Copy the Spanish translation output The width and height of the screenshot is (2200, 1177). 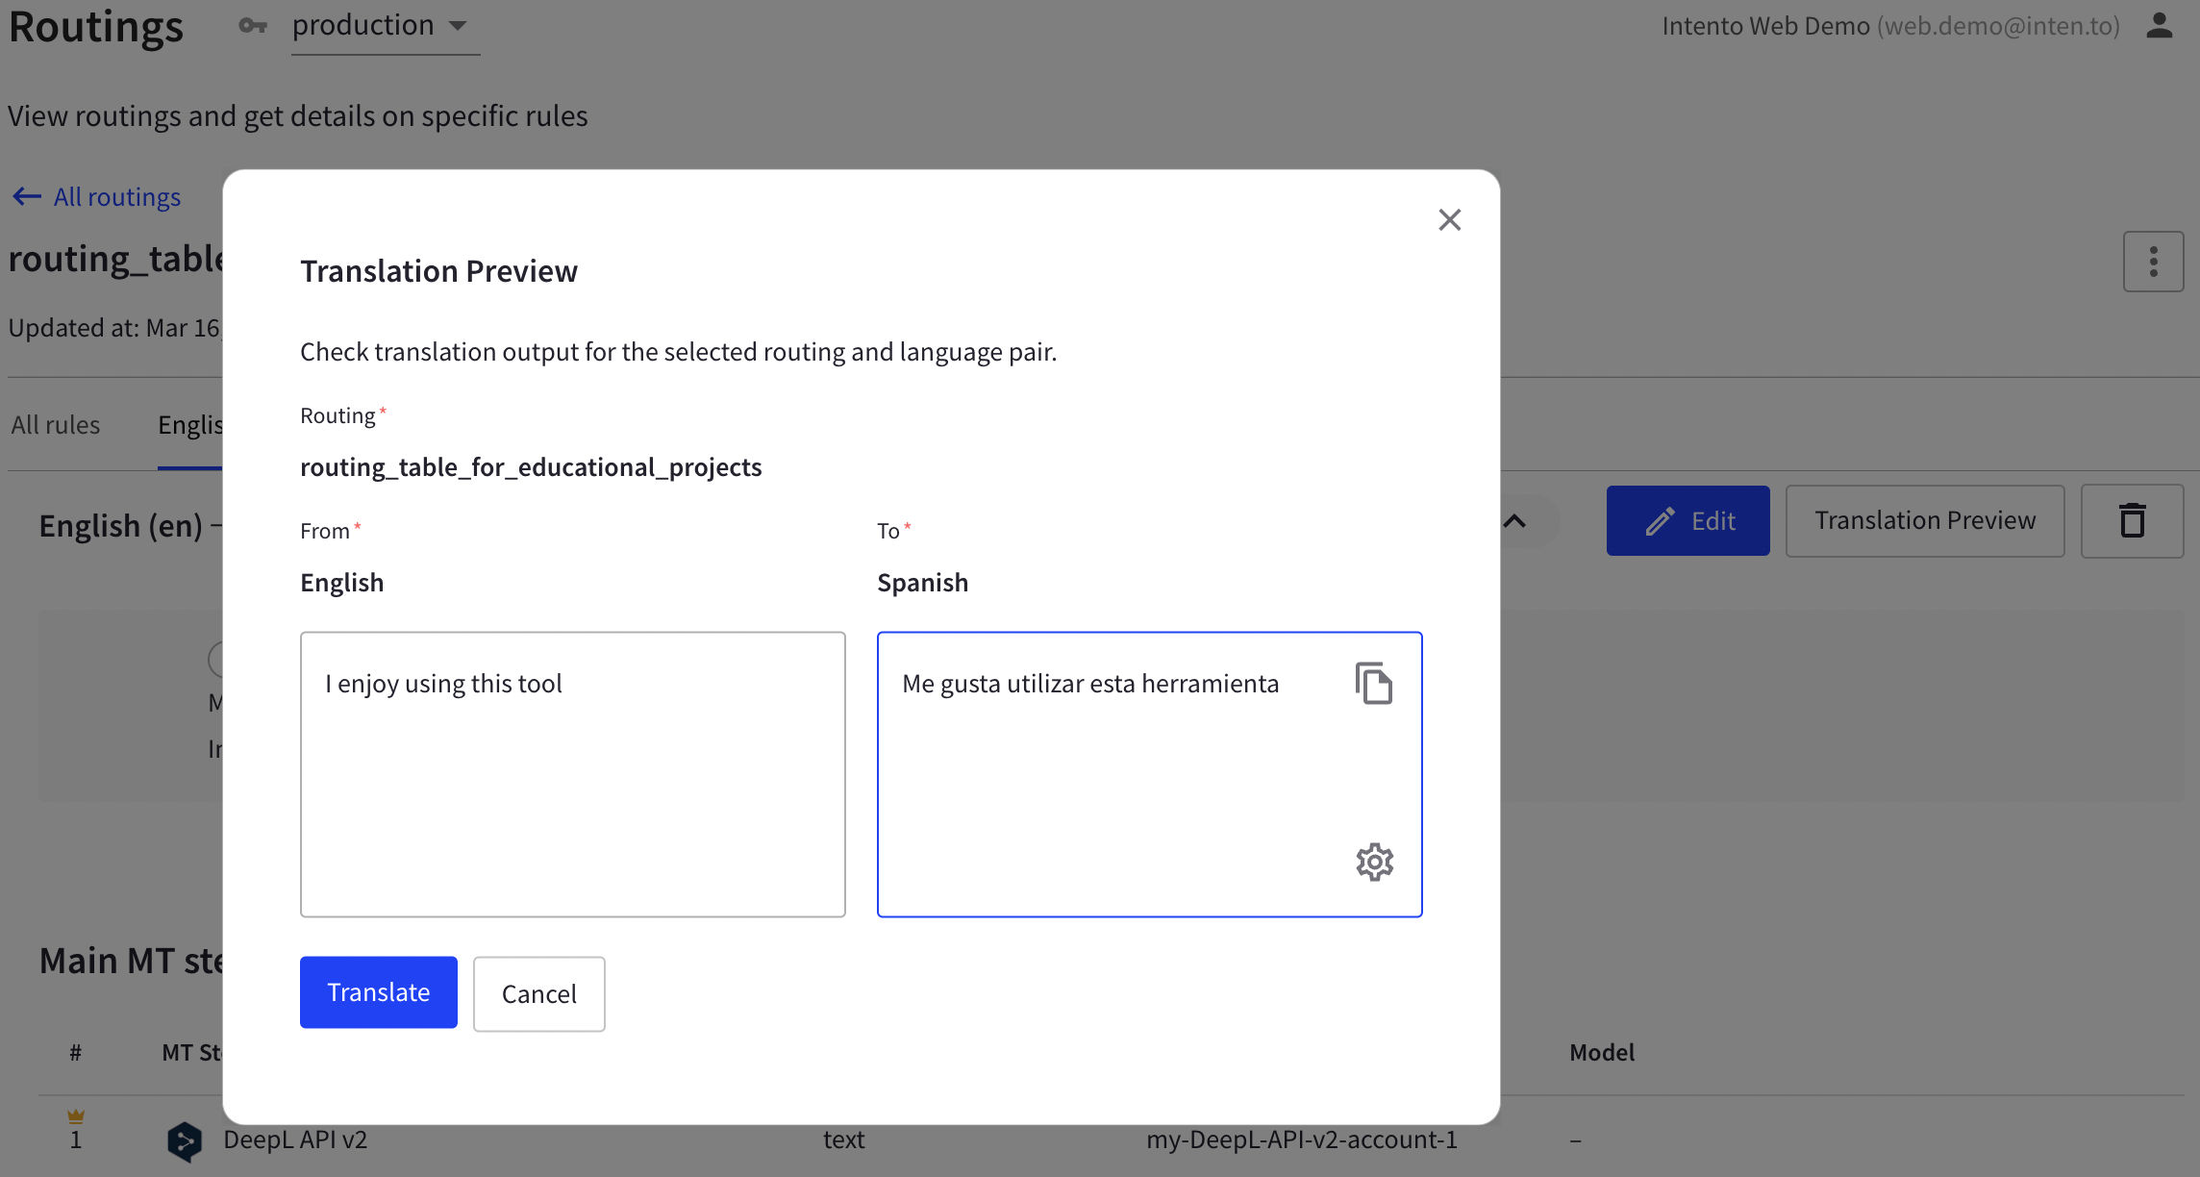pos(1374,684)
